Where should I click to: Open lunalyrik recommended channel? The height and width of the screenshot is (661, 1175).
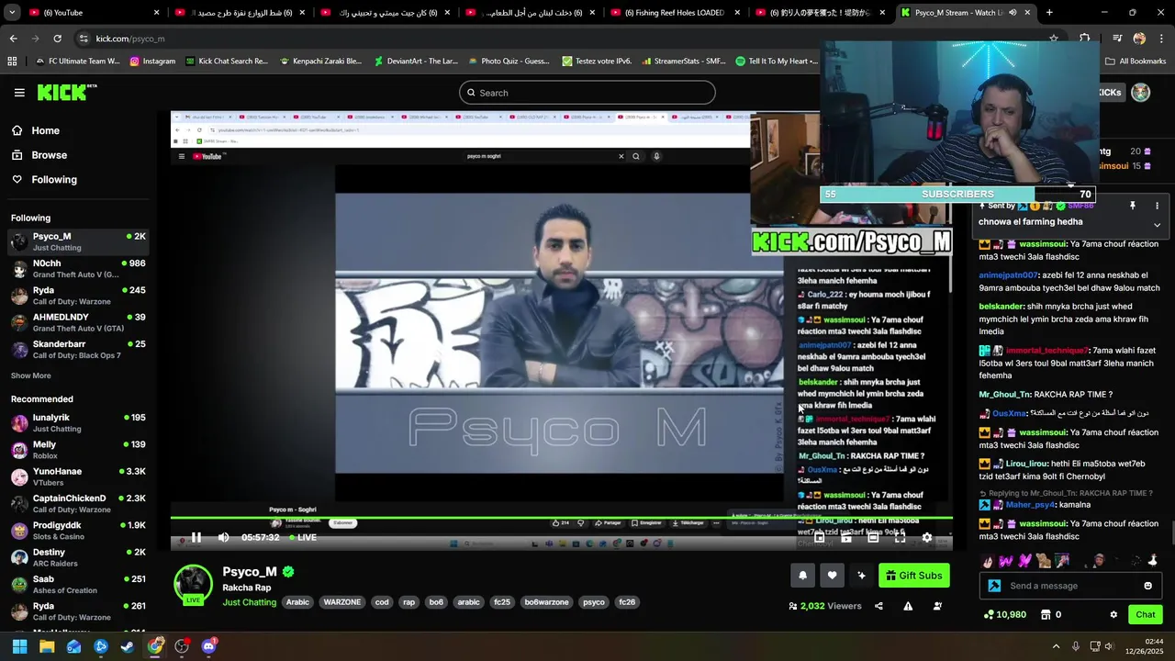pyautogui.click(x=78, y=423)
